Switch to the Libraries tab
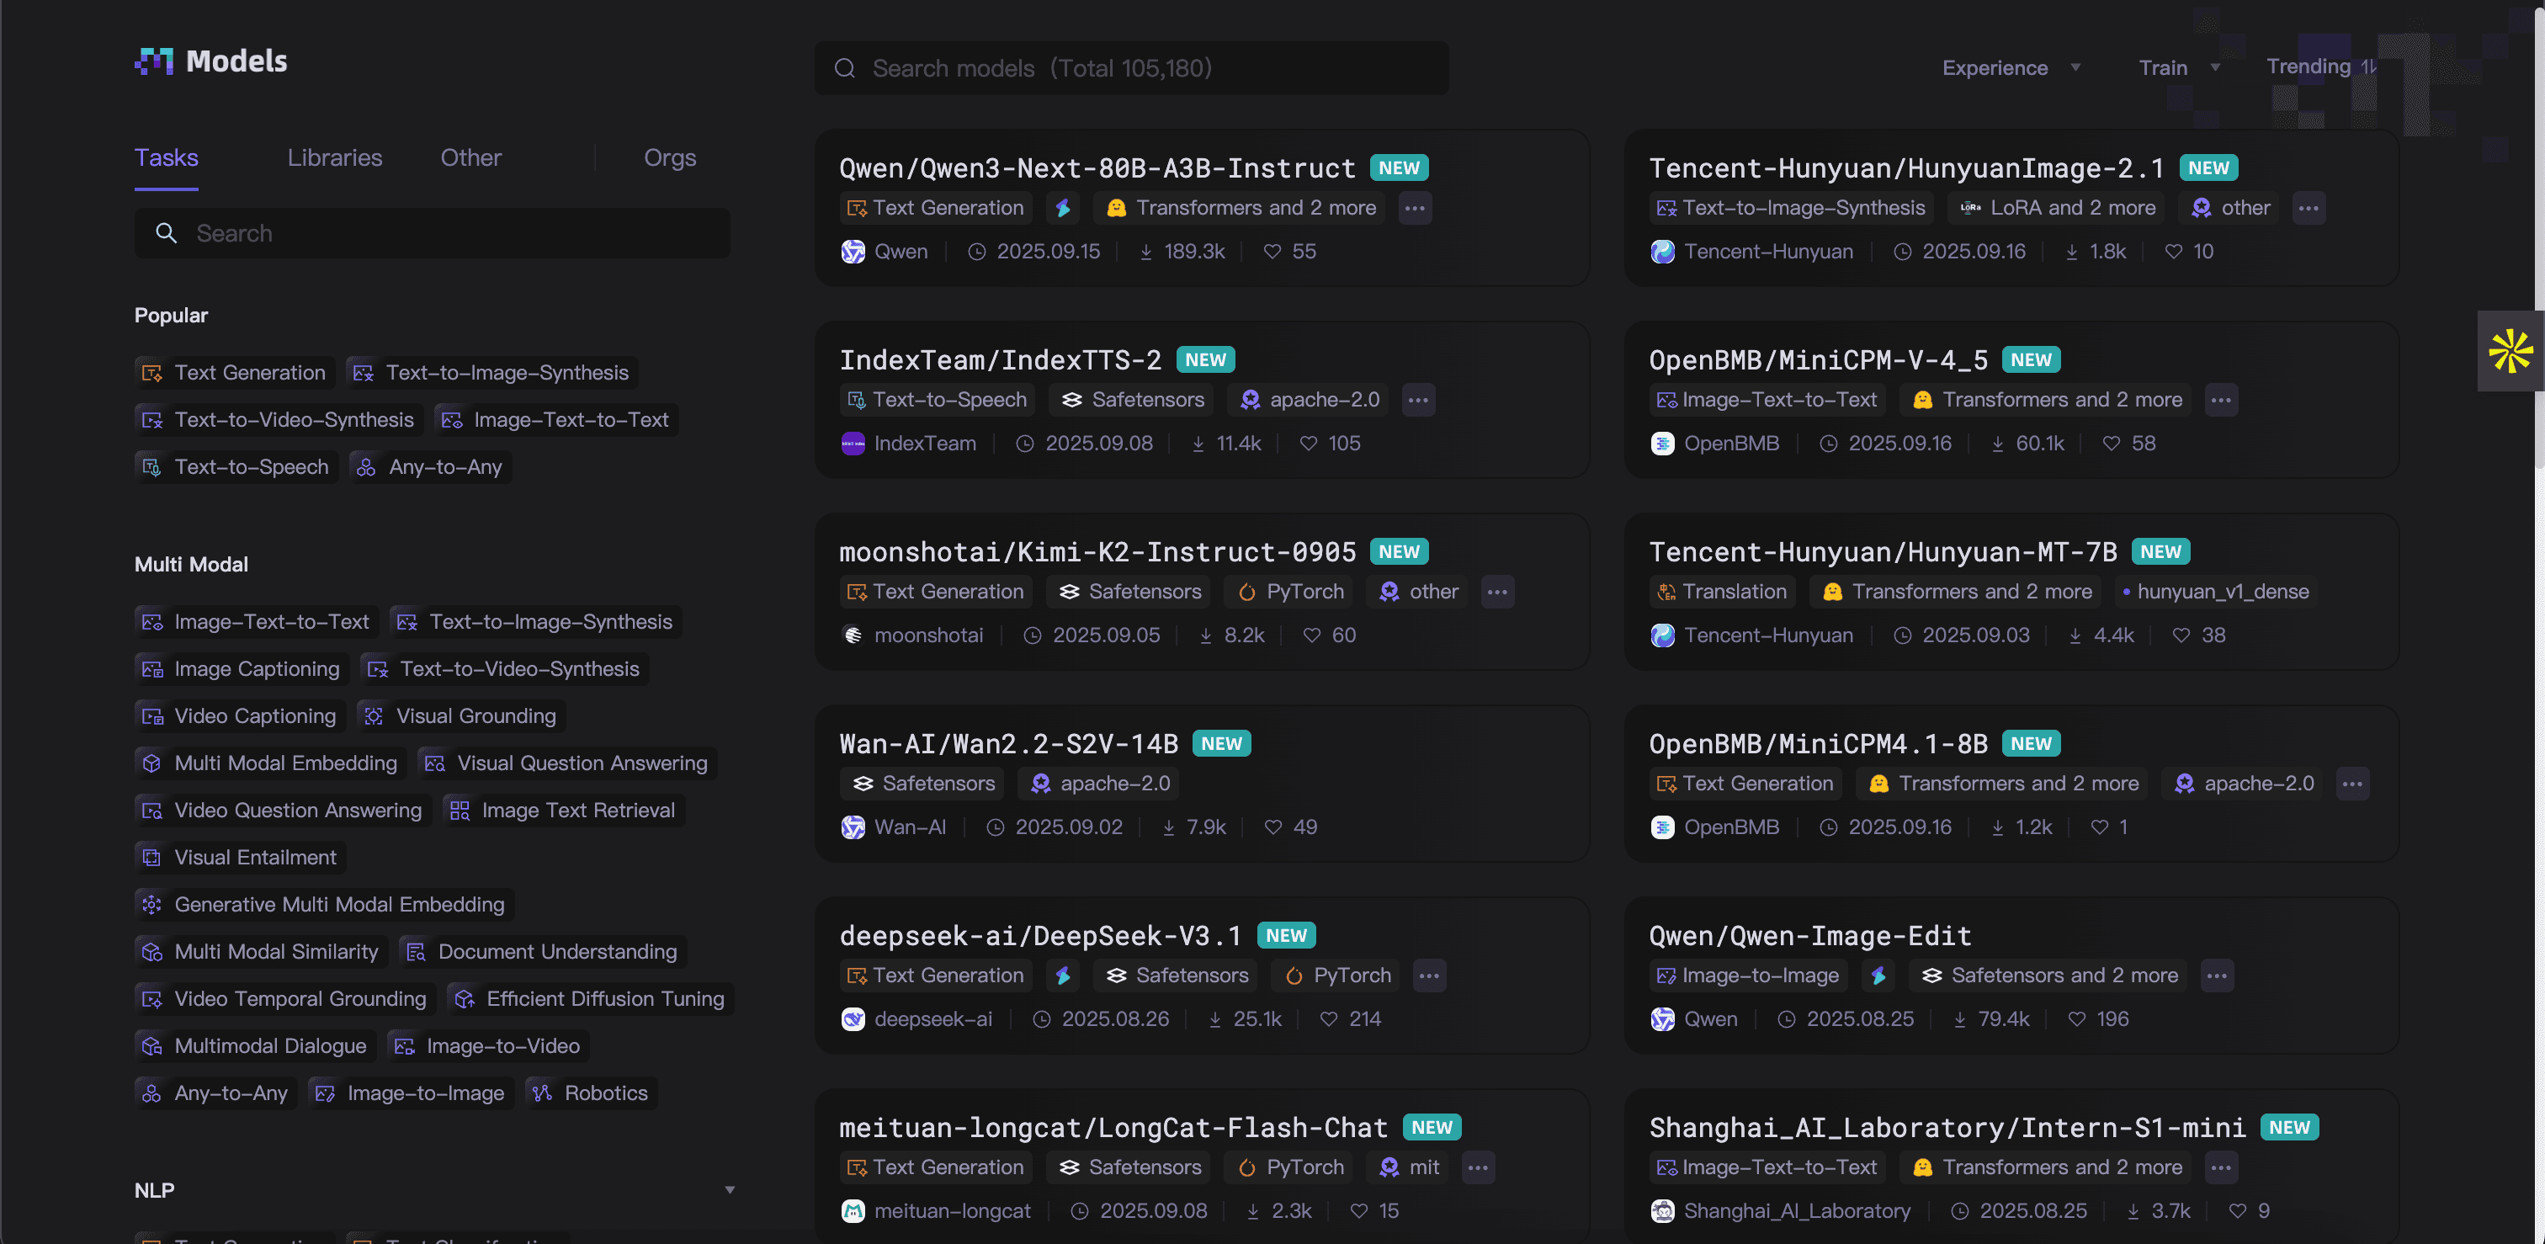The image size is (2545, 1244). tap(335, 157)
